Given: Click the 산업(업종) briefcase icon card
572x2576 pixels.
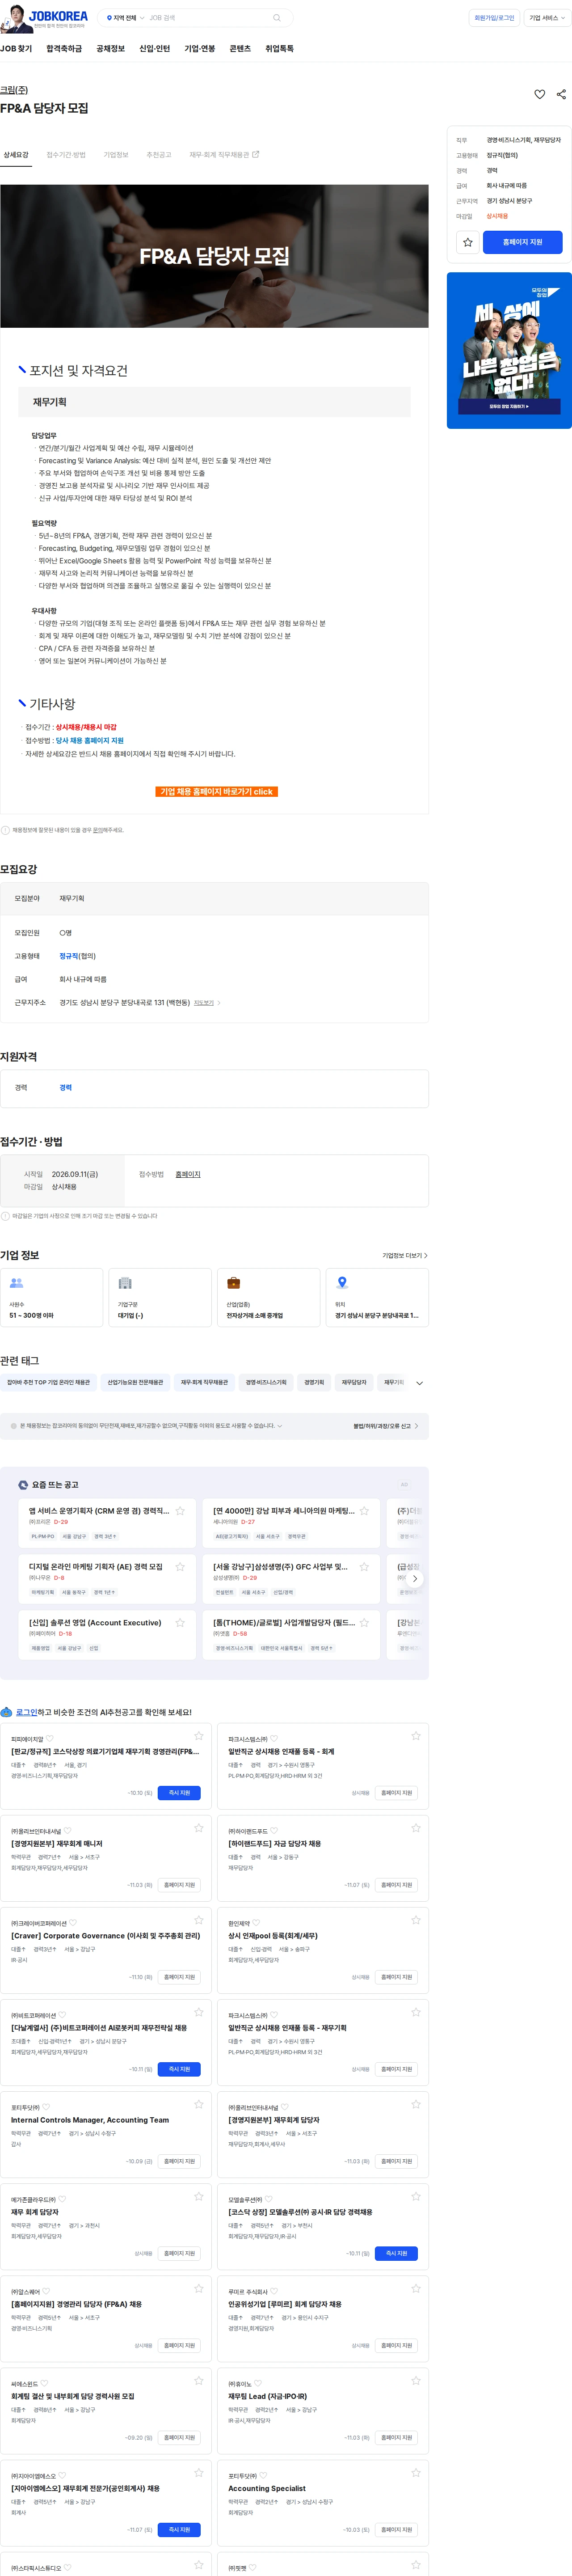Looking at the screenshot, I should tap(269, 1297).
